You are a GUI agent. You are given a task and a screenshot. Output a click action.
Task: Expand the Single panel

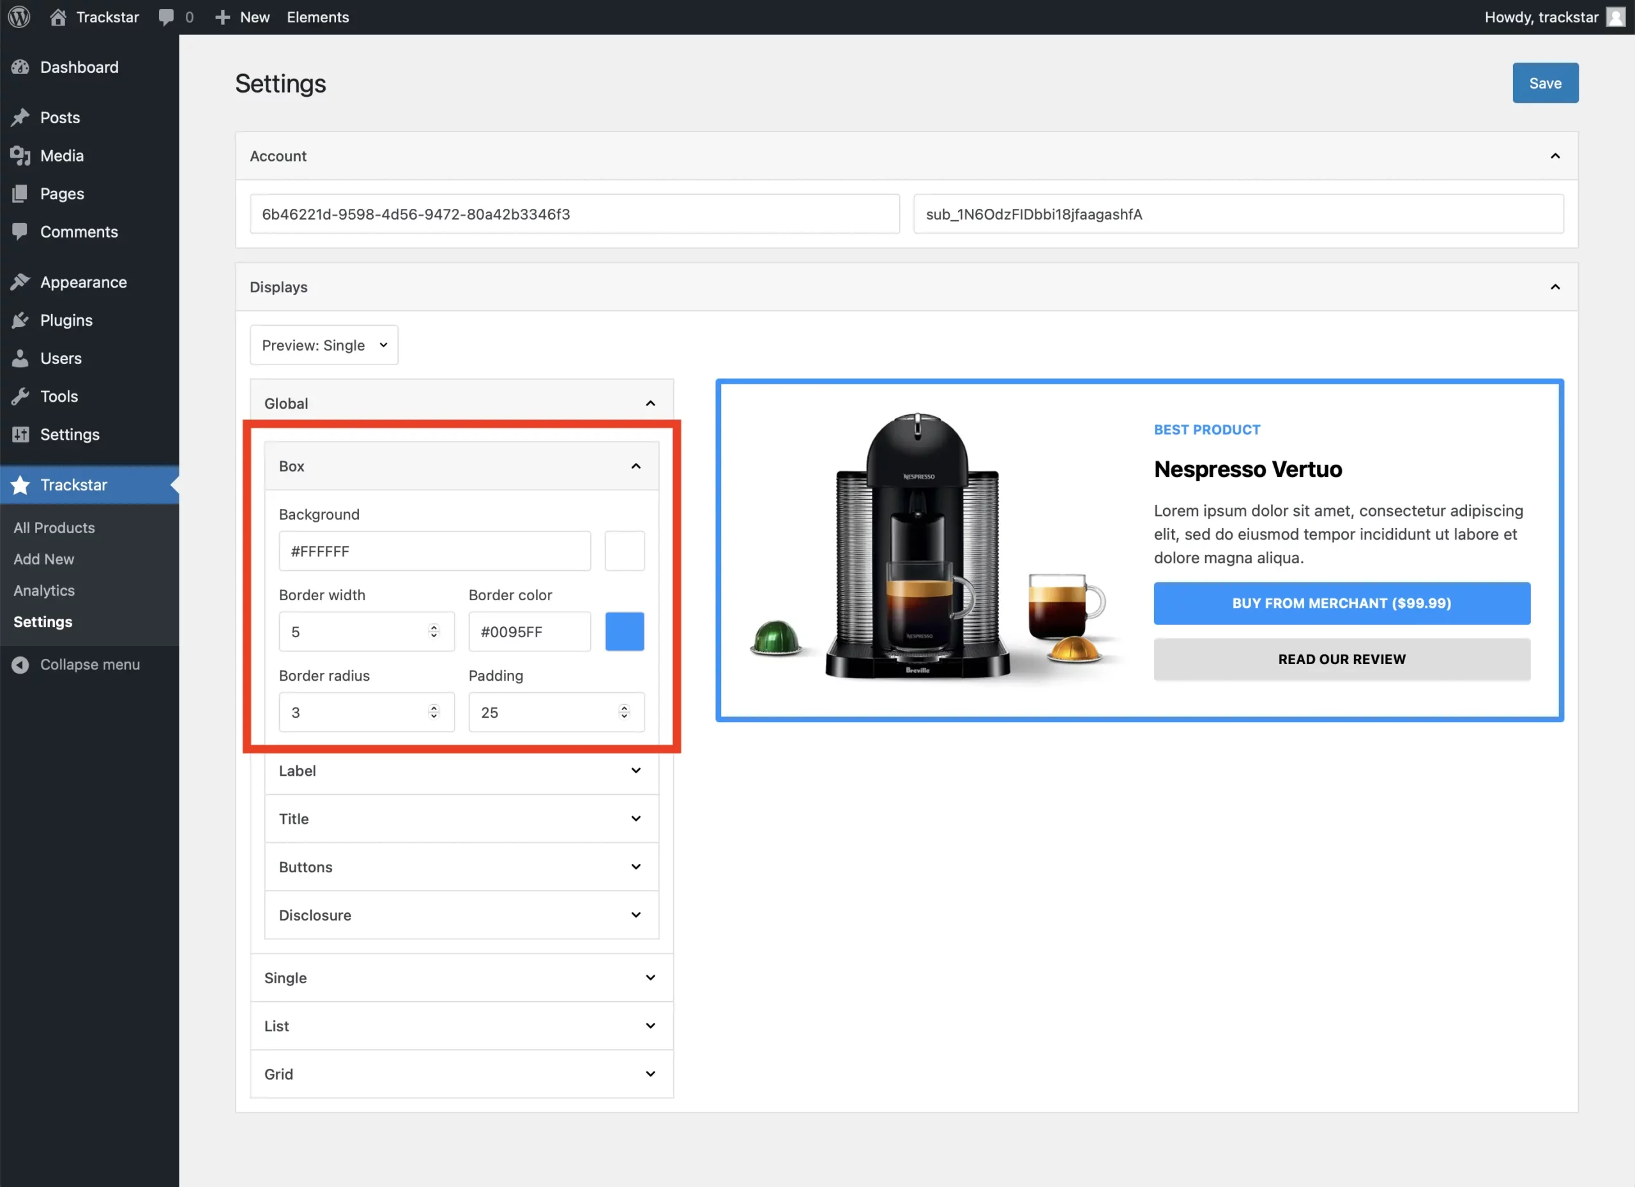461,978
